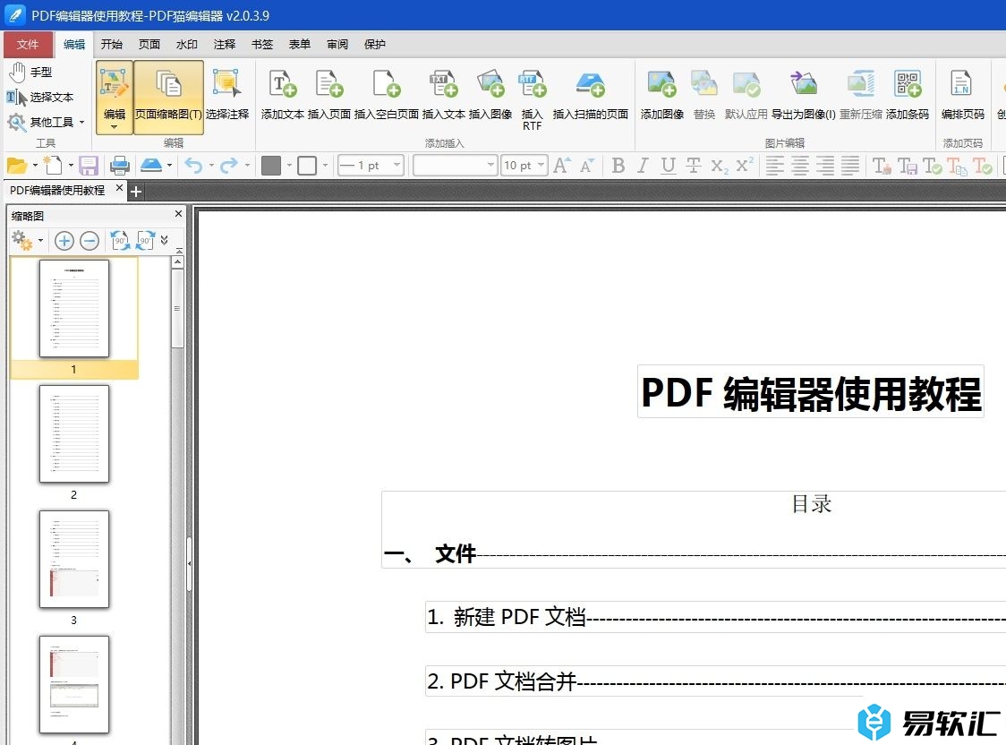Toggle underline formatting

[x=668, y=166]
